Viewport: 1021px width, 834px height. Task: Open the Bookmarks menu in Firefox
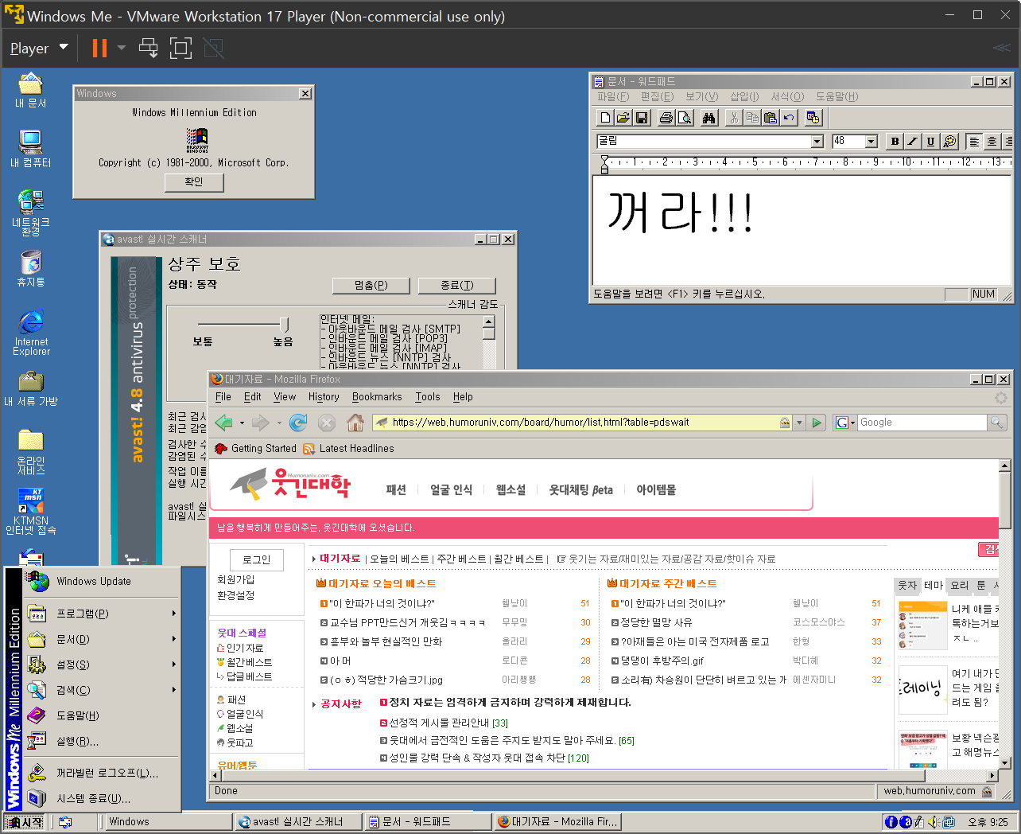click(377, 397)
